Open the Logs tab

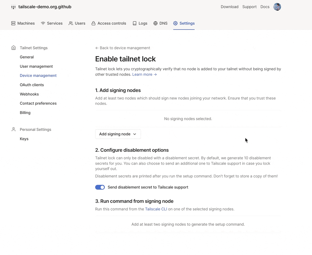tap(140, 23)
